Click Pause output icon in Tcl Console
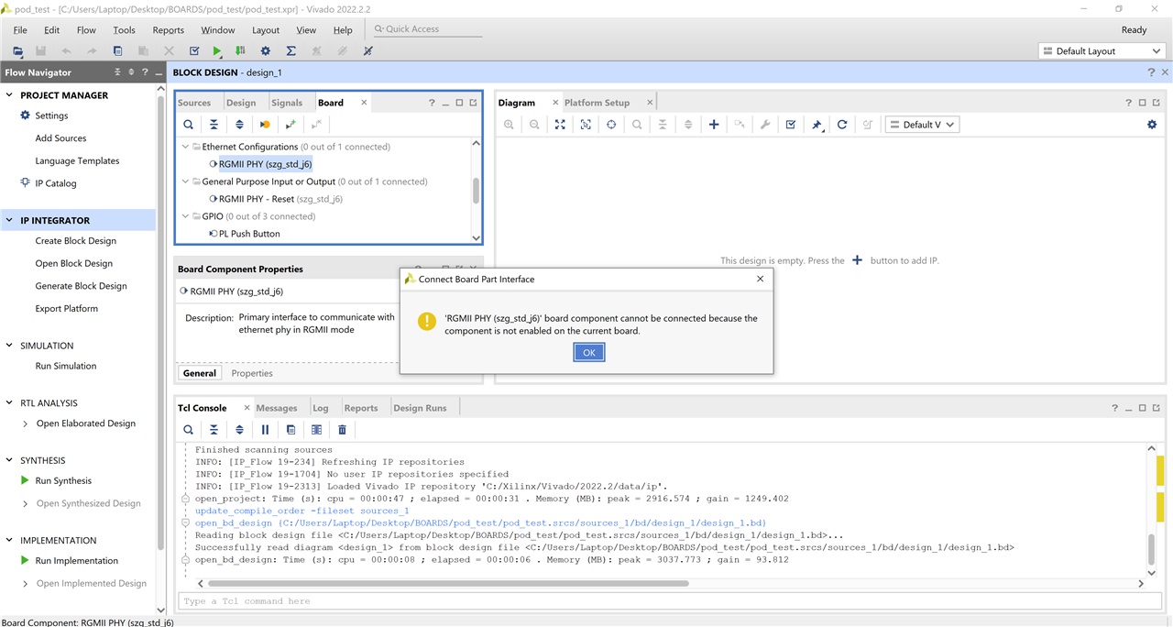 tap(265, 429)
